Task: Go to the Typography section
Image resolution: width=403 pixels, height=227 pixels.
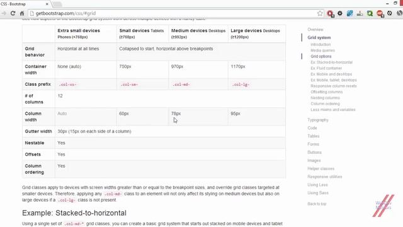Action: [318, 120]
